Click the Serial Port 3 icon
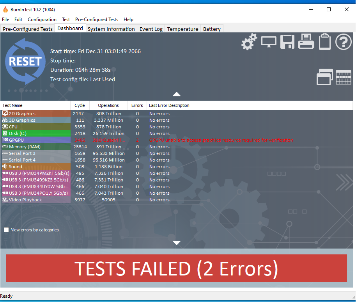 (x=5, y=153)
